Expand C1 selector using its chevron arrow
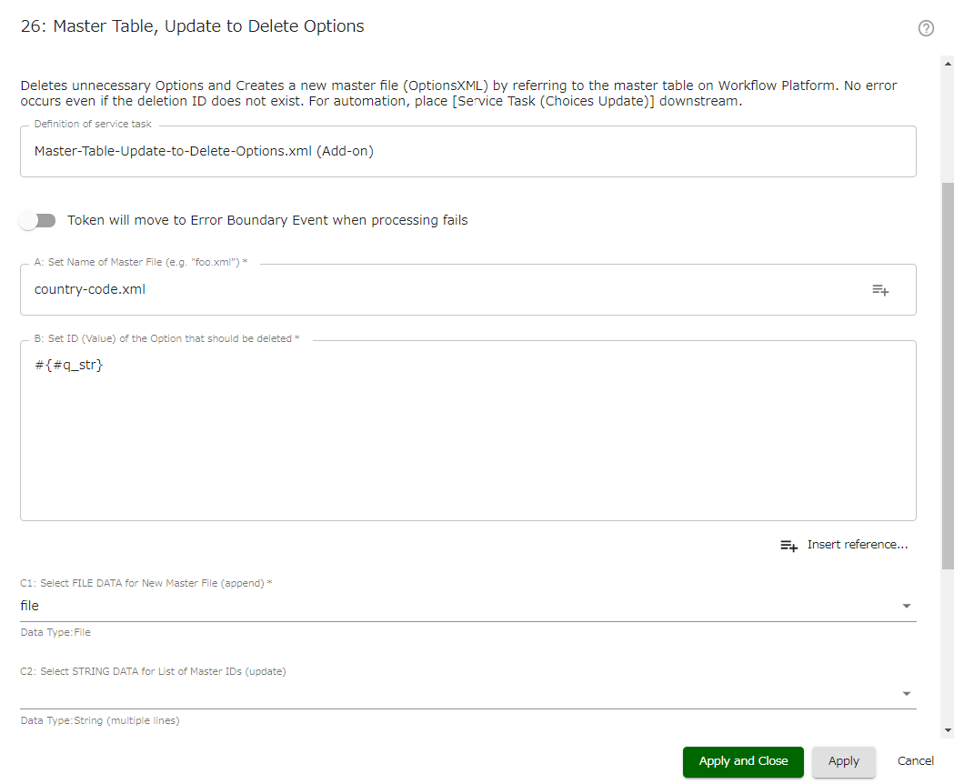The image size is (954, 784). tap(906, 605)
